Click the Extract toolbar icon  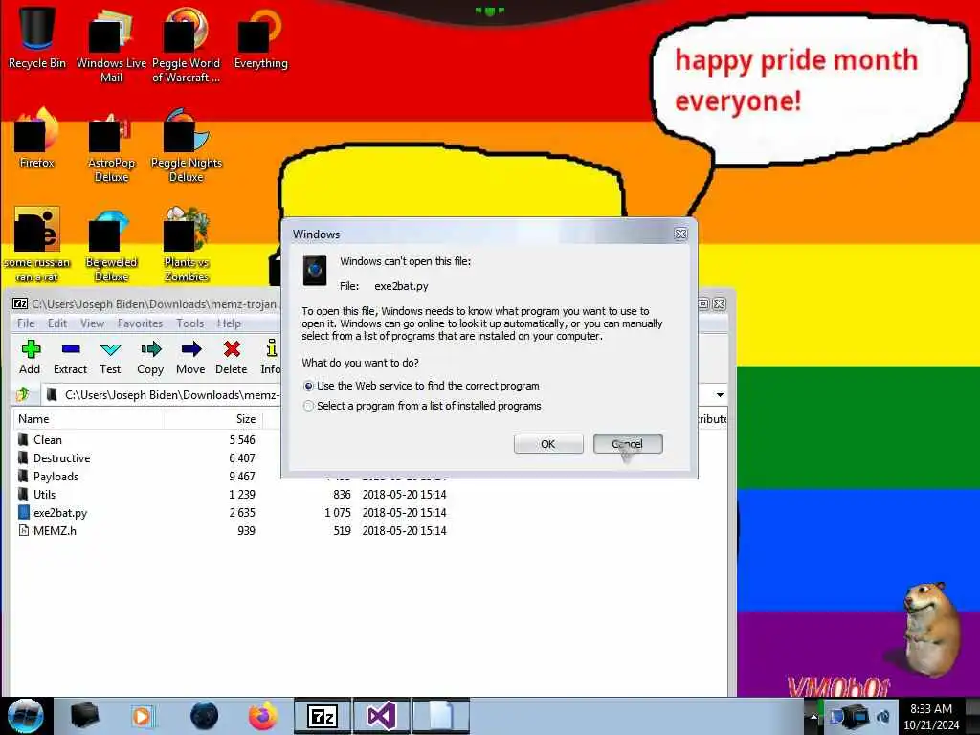click(70, 357)
